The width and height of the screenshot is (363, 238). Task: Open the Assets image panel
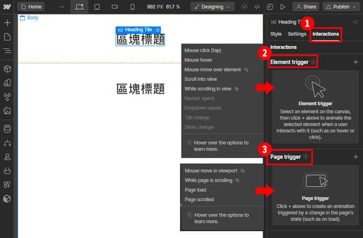click(7, 111)
